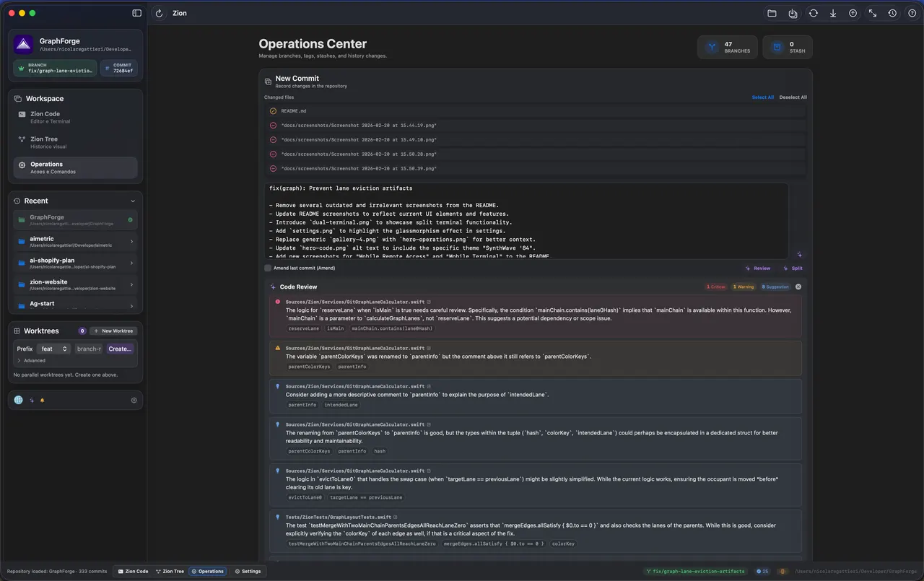The width and height of the screenshot is (924, 581).
Task: Click the pull download arrow icon
Action: 833,13
